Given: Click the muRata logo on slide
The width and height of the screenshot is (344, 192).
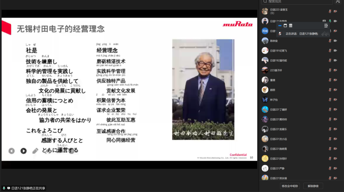Looking at the screenshot, I should (x=237, y=24).
